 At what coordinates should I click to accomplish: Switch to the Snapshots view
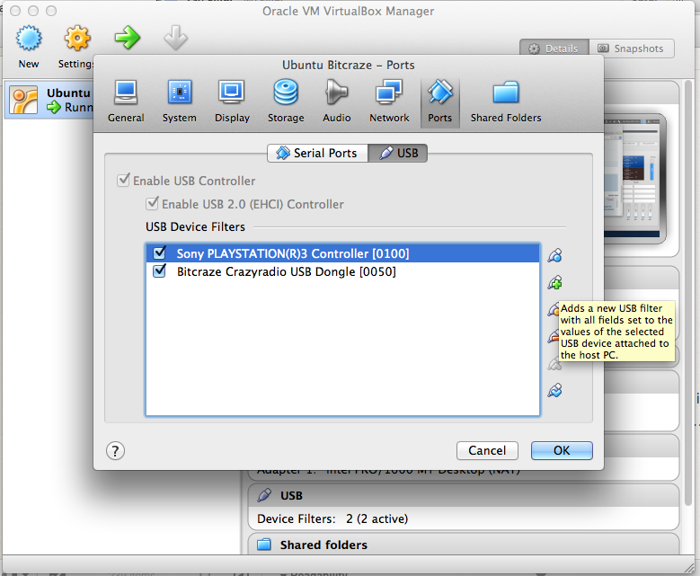click(x=631, y=49)
